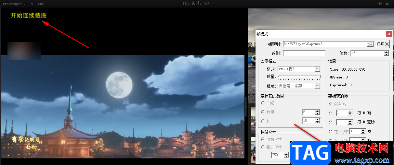Click the 位数 stepper arrows
This screenshot has width=394, height=165.
click(387, 53)
